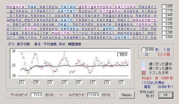Click the light blue fast-phrase legend swatch
Image resolution: width=179 pixels, height=104 pixels.
coord(144,64)
